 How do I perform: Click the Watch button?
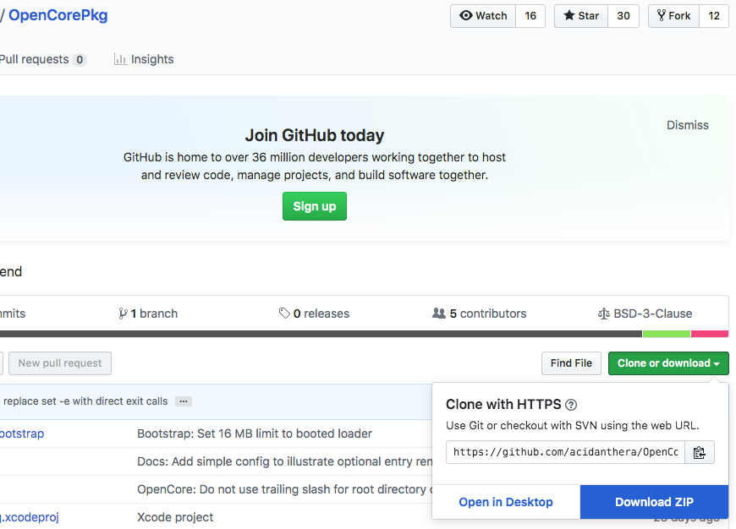[483, 16]
